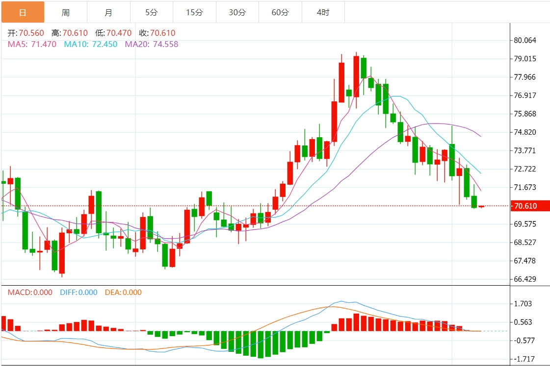Image resolution: width=550 pixels, height=366 pixels.
Task: Click the 0.563 MACD axis label
Action: pos(523,322)
